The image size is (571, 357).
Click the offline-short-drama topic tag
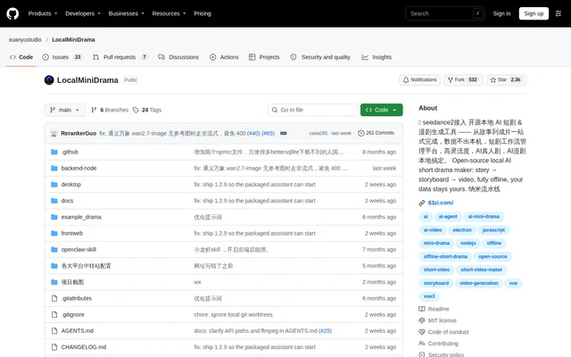(445, 257)
